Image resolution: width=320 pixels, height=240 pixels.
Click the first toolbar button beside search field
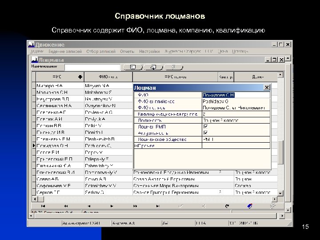click(x=133, y=67)
